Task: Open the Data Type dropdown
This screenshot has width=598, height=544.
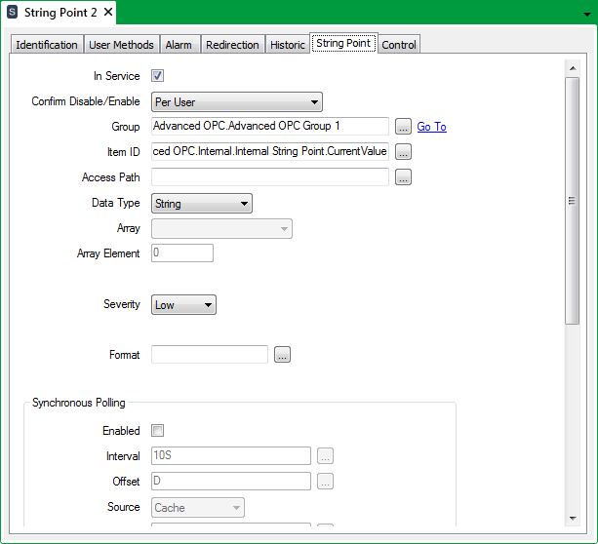Action: pyautogui.click(x=203, y=203)
